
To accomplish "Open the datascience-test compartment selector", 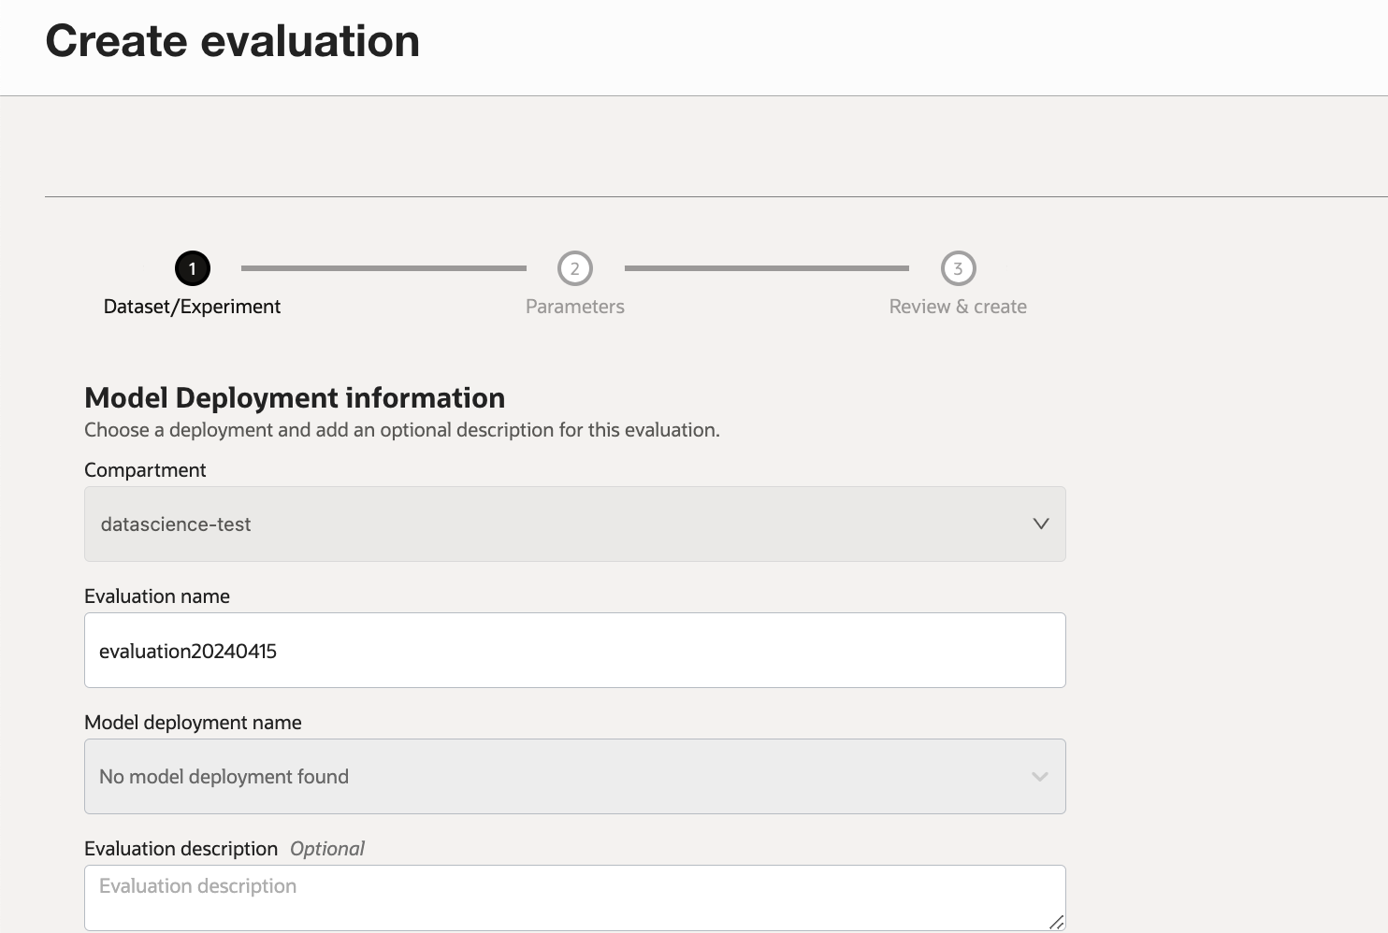I will coord(561,524).
